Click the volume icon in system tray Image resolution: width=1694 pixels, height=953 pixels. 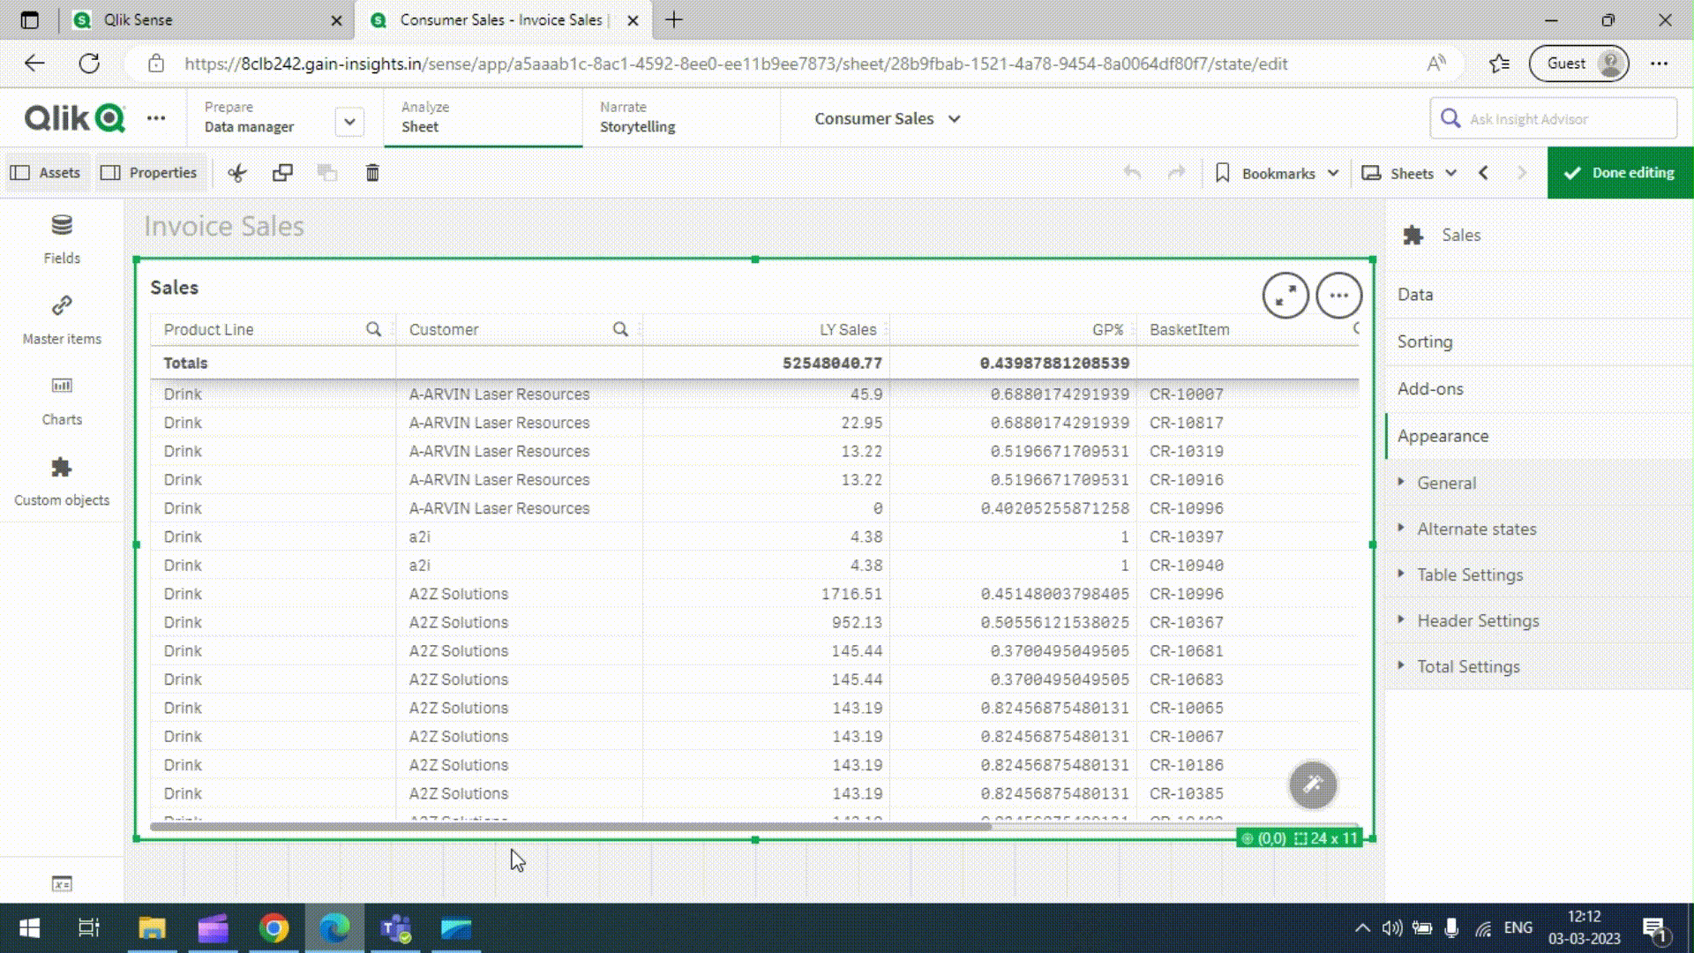click(1391, 928)
